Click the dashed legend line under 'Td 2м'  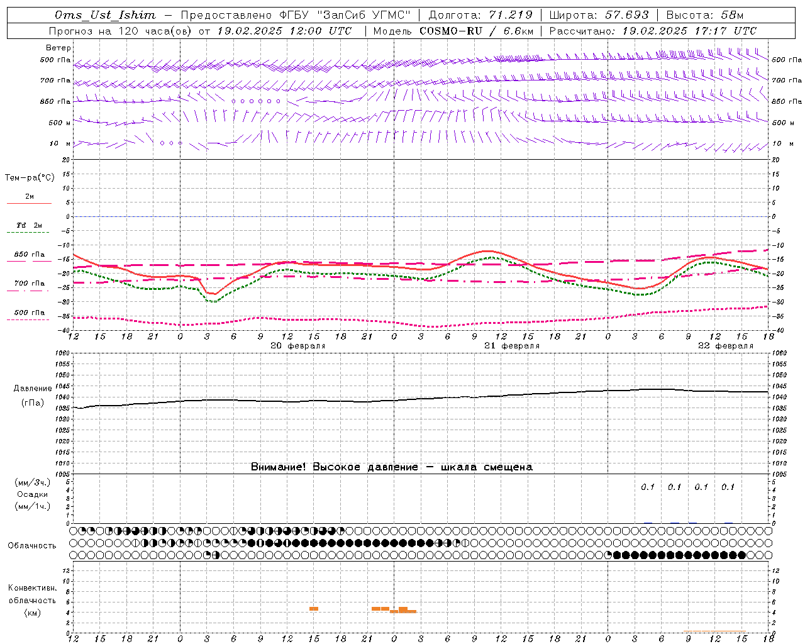(x=29, y=233)
